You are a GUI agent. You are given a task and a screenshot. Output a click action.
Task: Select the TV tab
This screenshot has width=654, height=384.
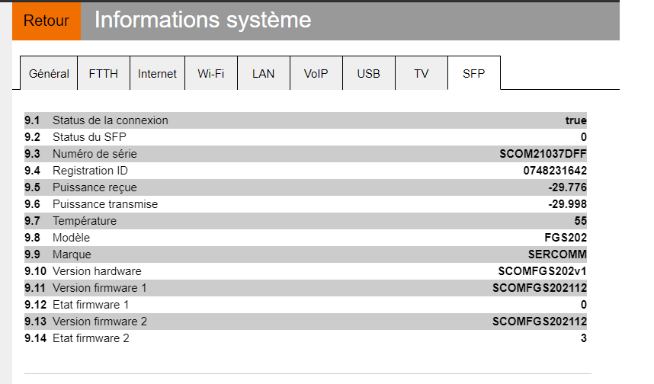[422, 74]
